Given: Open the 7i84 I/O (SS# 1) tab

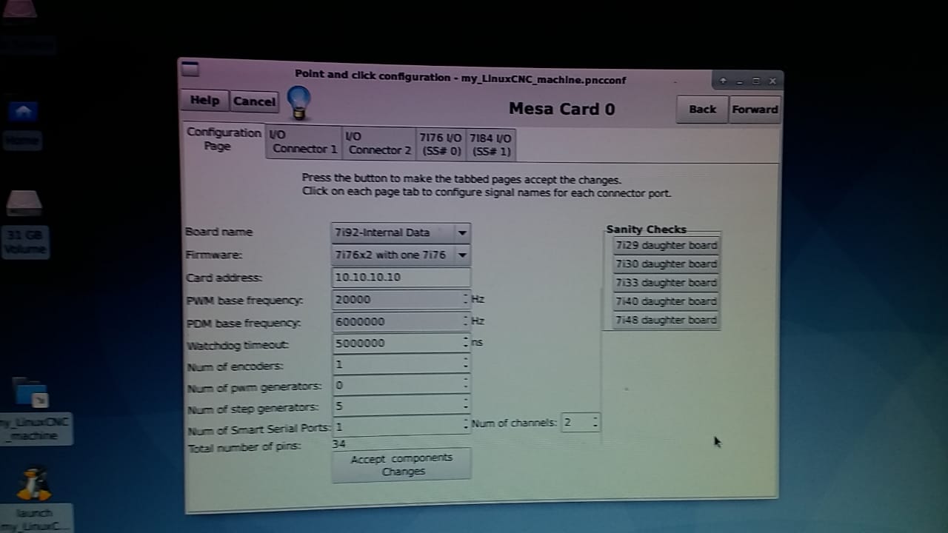Looking at the screenshot, I should pos(490,145).
